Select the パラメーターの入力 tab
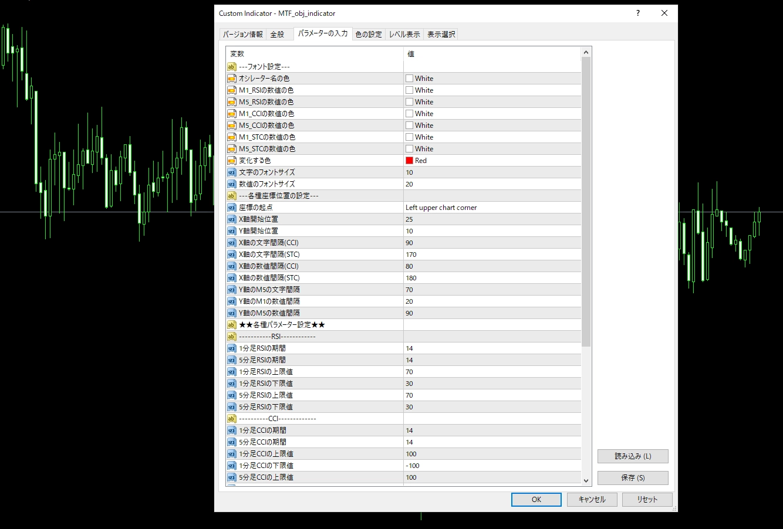The image size is (783, 529). coord(323,33)
